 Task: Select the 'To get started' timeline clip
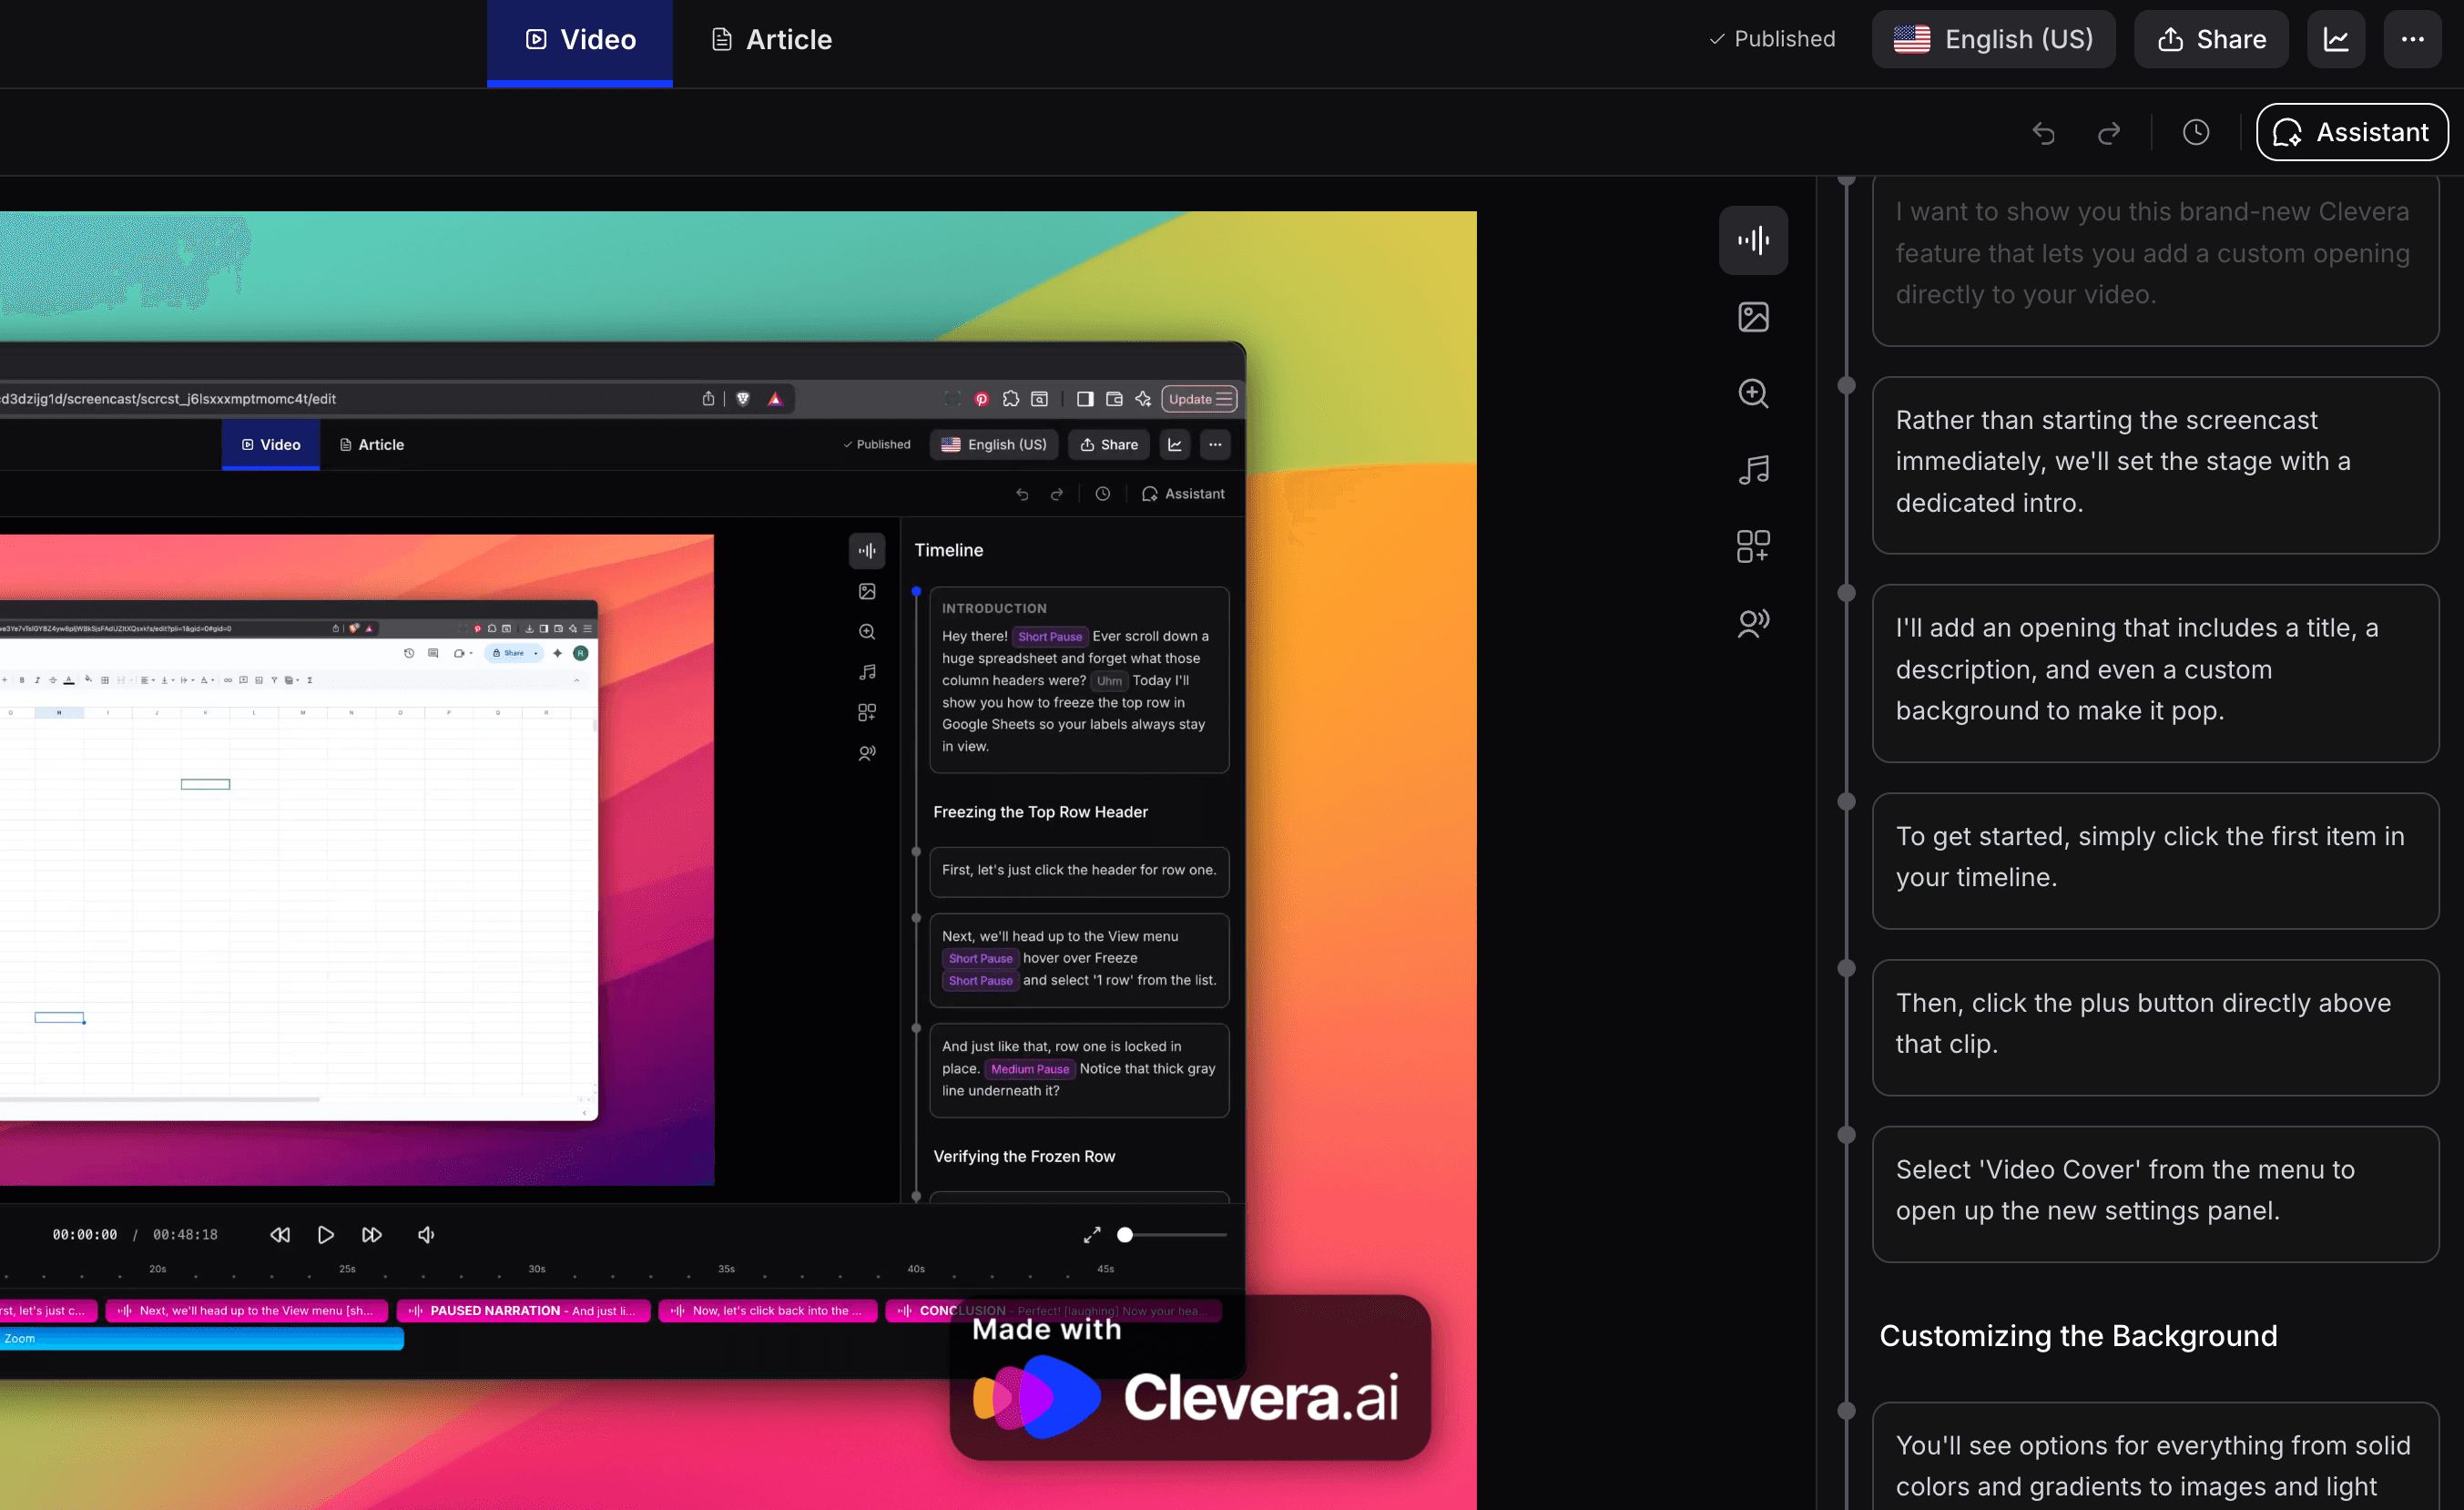pyautogui.click(x=2155, y=857)
